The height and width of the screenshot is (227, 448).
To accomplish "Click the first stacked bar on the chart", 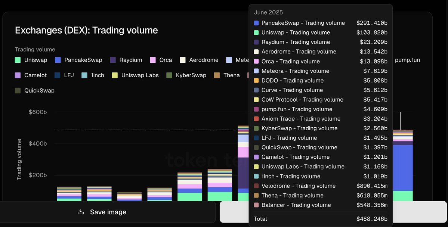I will [x=69, y=194].
